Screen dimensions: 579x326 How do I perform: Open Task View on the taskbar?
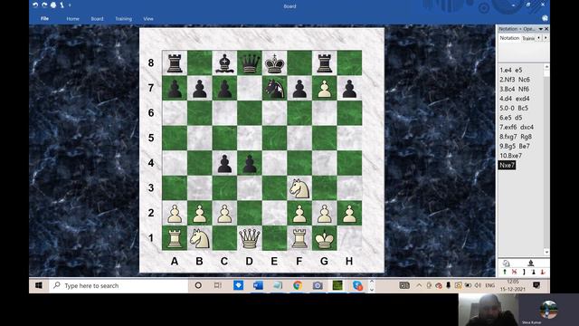(218, 285)
